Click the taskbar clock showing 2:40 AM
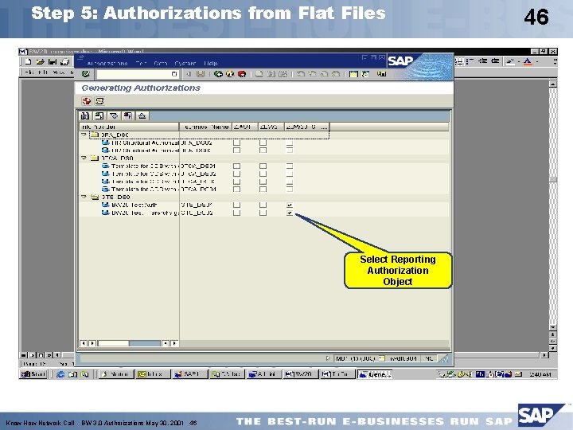This screenshot has width=573, height=430. tap(540, 374)
